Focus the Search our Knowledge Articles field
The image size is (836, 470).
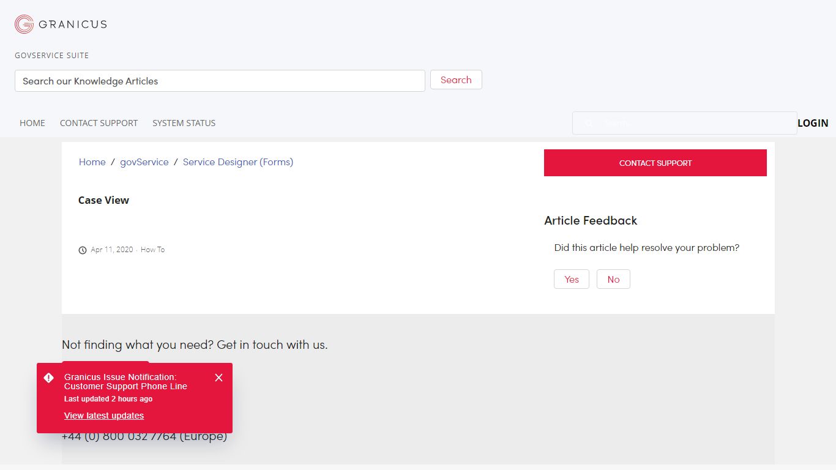(x=220, y=81)
